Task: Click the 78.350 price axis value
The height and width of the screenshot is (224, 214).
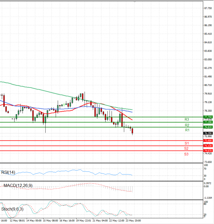Action: tap(208, 111)
